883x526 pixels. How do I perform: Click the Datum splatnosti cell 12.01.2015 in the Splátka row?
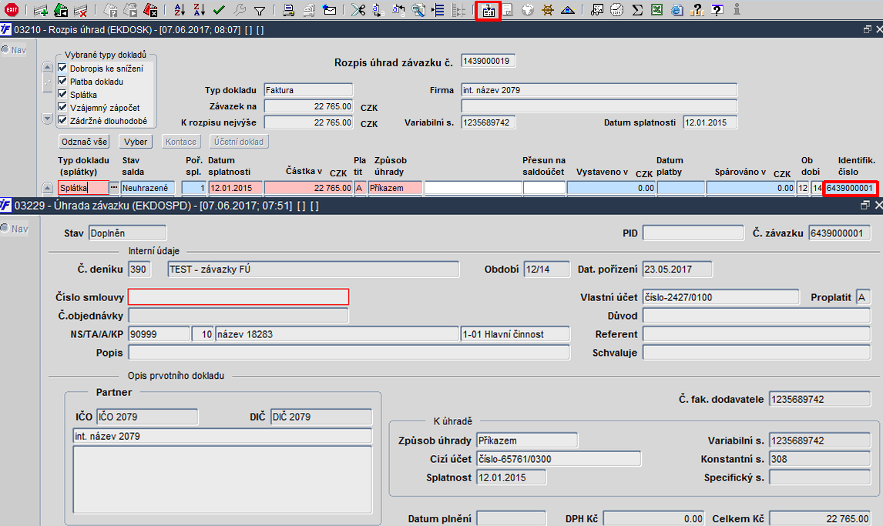point(236,188)
